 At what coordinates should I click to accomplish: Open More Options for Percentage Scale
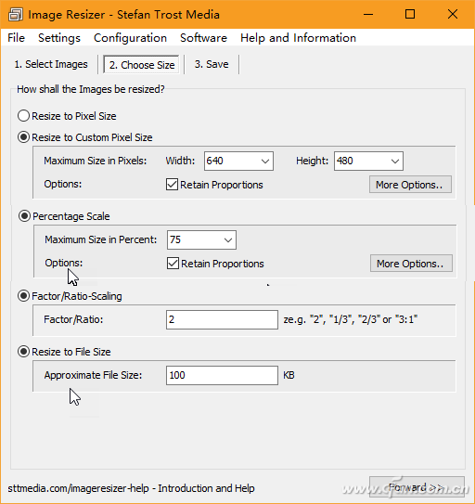(x=411, y=264)
